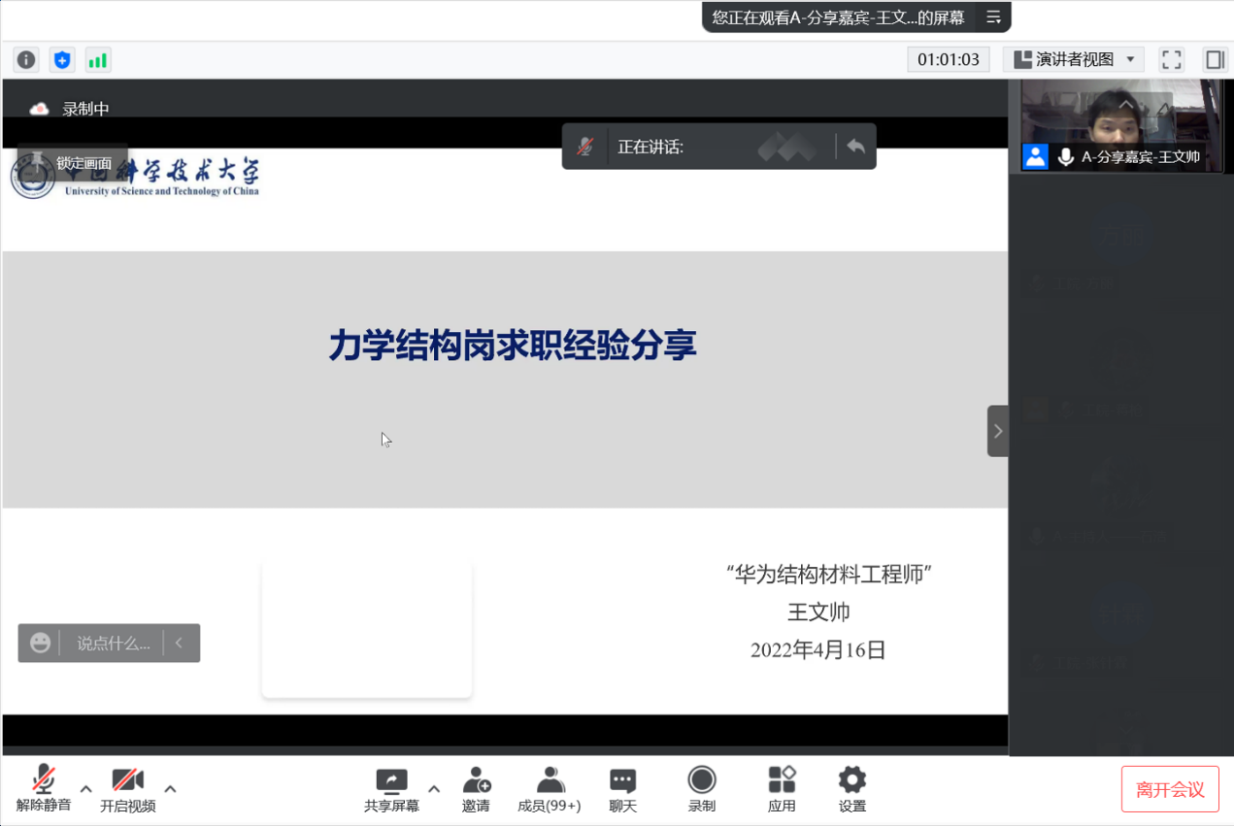Check the green network signal icon
This screenshot has width=1234, height=826.
pos(98,60)
